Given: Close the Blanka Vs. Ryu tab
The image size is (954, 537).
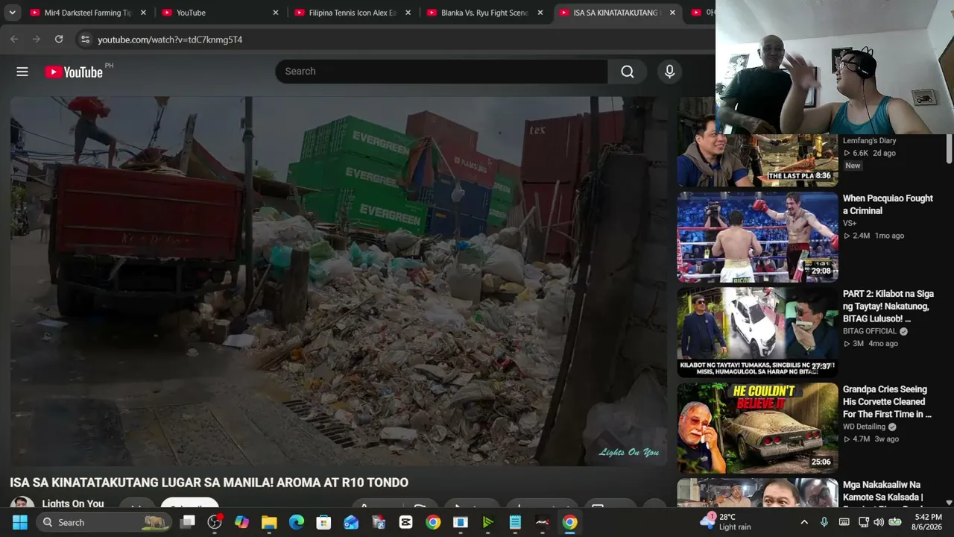Looking at the screenshot, I should pos(540,13).
